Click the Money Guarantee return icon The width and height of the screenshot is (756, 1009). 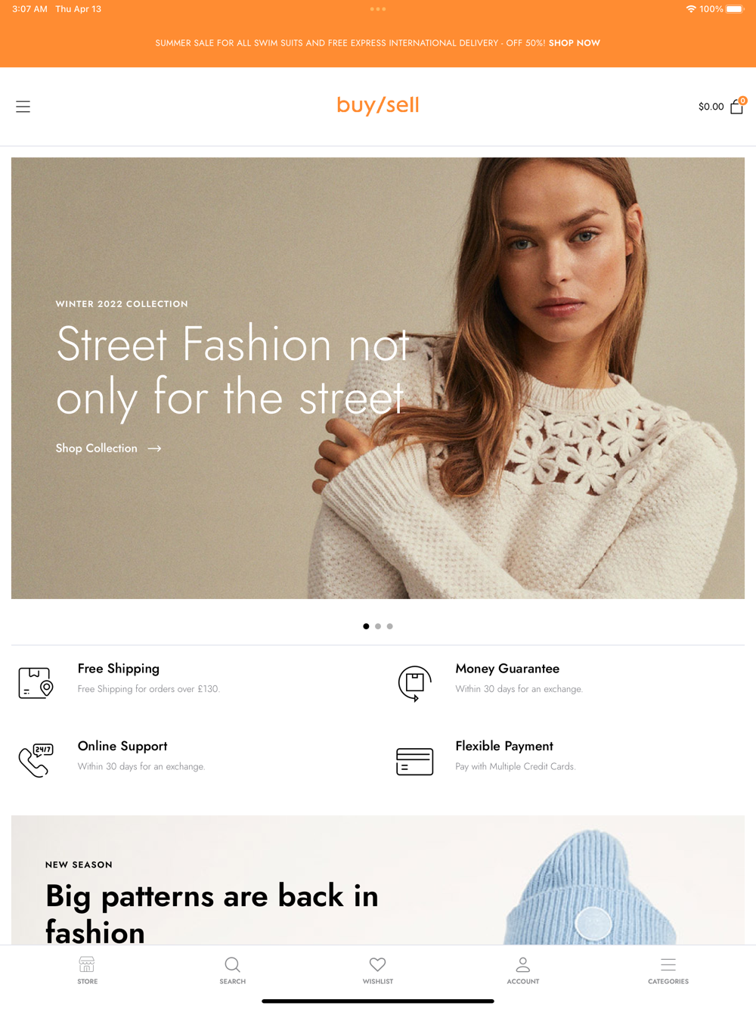point(414,683)
